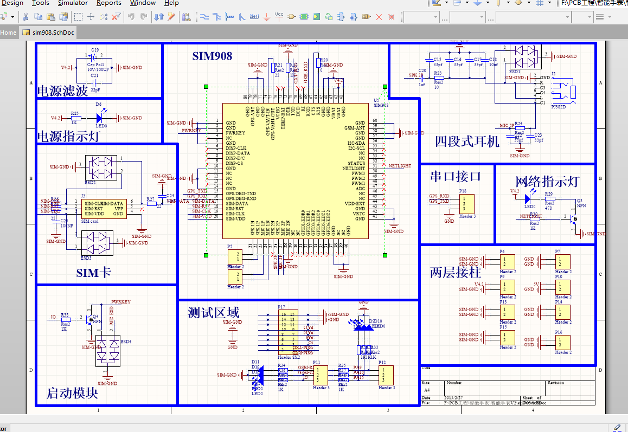628x432 pixels.
Task: Click the project path field at top right
Action: [593, 3]
